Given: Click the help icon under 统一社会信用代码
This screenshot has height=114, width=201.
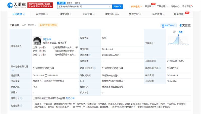Looking at the screenshot, I should (13, 70).
